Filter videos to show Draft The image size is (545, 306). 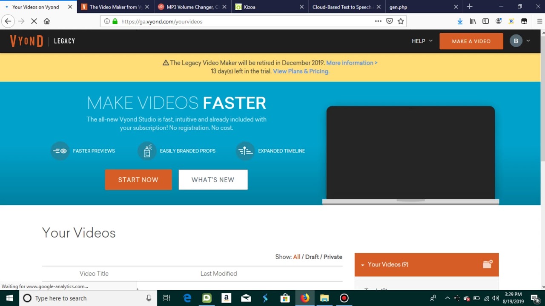tap(312, 257)
